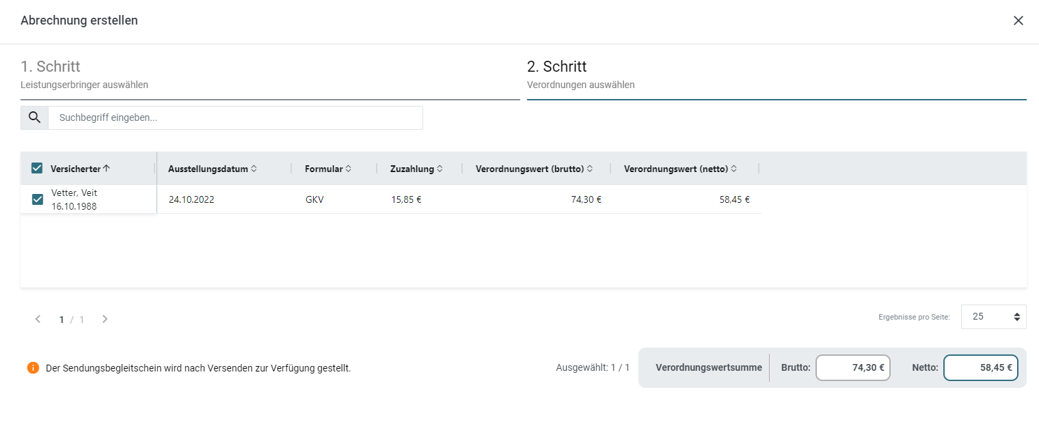Image resolution: width=1039 pixels, height=435 pixels.
Task: Click the Brutto sum field 74,30 €
Action: click(852, 367)
